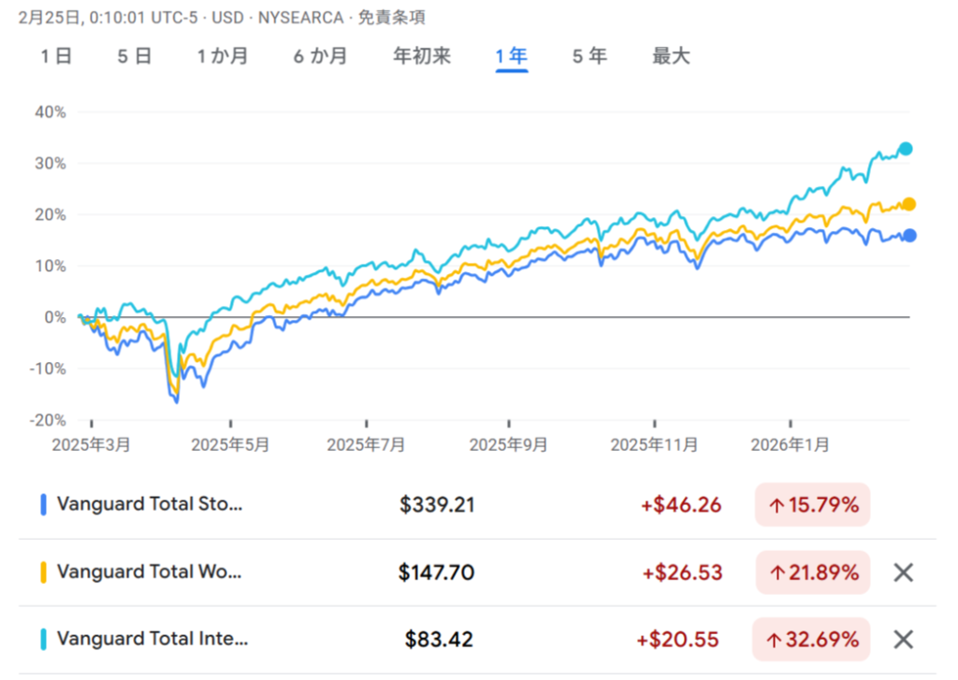
Task: Click the blue legend color bar
Action: point(44,505)
